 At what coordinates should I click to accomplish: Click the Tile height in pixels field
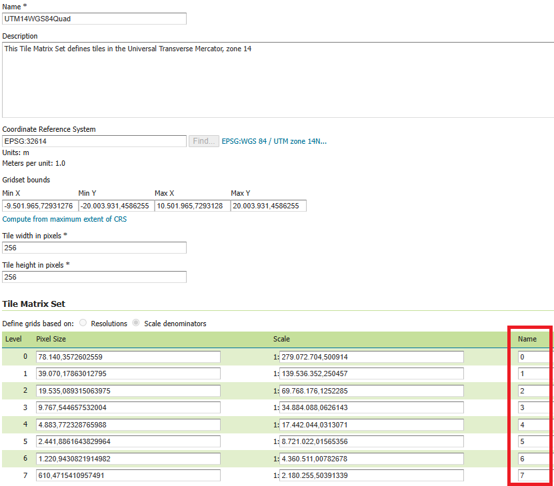tap(94, 277)
